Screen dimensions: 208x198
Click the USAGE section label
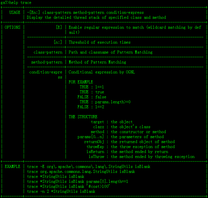point(15,12)
